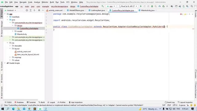This screenshot has height=111, width=197.
Task: Open File Explorer from the taskbar
Action: pyautogui.click(x=19, y=109)
